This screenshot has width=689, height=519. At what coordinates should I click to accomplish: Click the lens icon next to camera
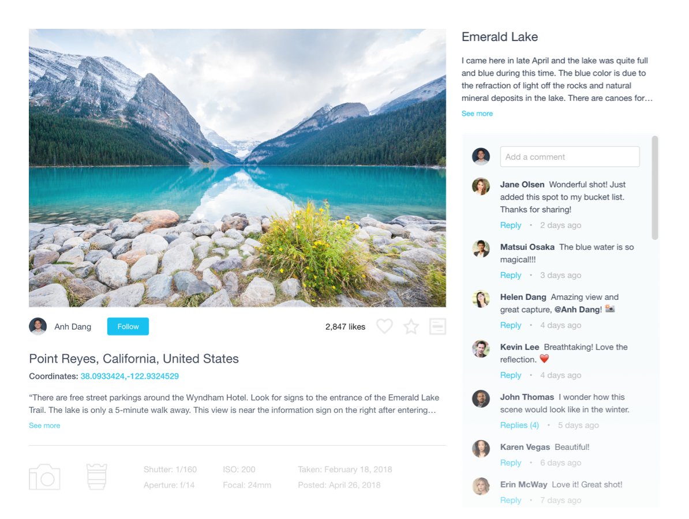(x=97, y=477)
